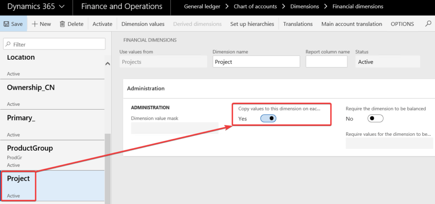Select Project dimension in list

(52, 185)
